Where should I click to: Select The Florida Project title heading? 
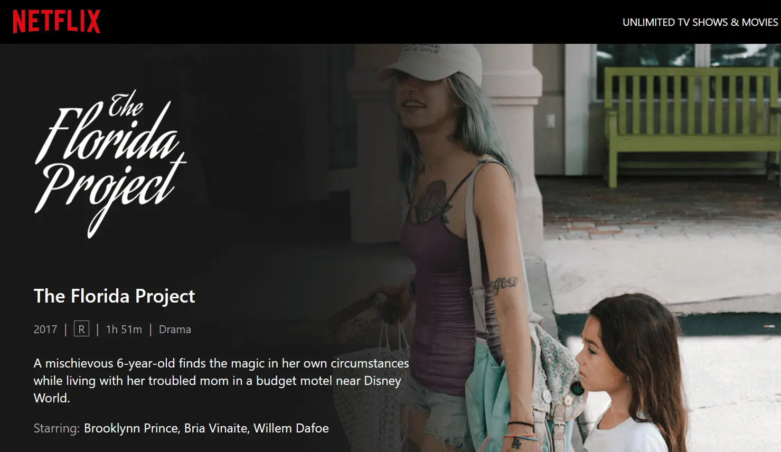(114, 296)
